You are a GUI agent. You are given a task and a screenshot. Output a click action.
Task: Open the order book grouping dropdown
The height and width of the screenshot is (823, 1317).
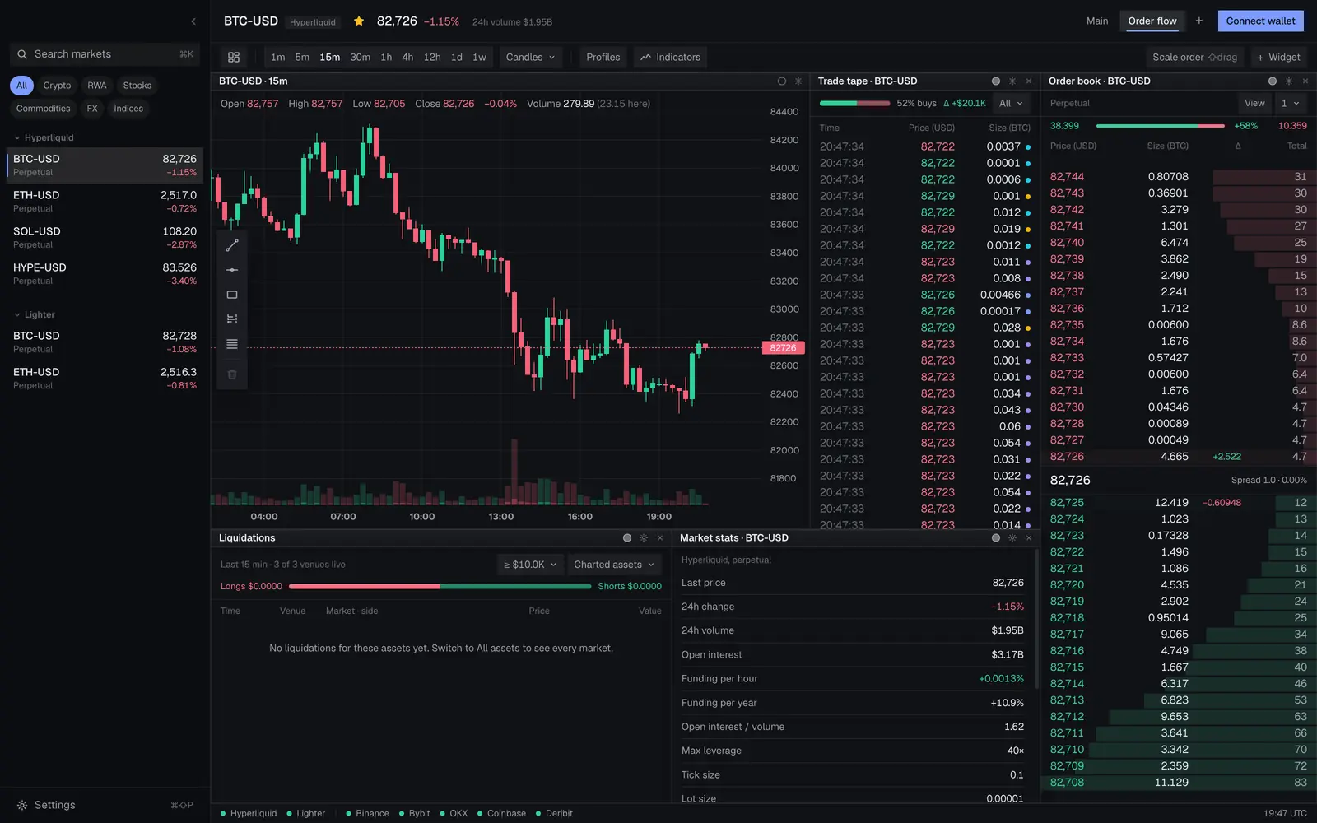tap(1290, 104)
